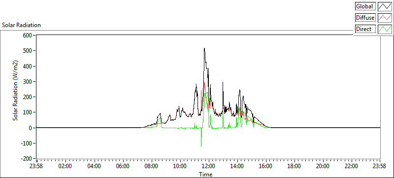Click the 08:00 time label

pos(152,166)
